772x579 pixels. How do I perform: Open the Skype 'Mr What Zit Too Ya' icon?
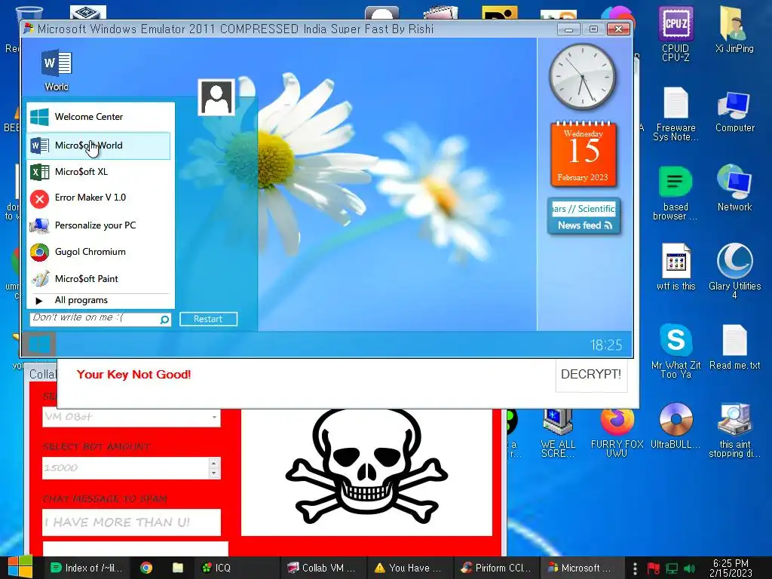tap(675, 351)
